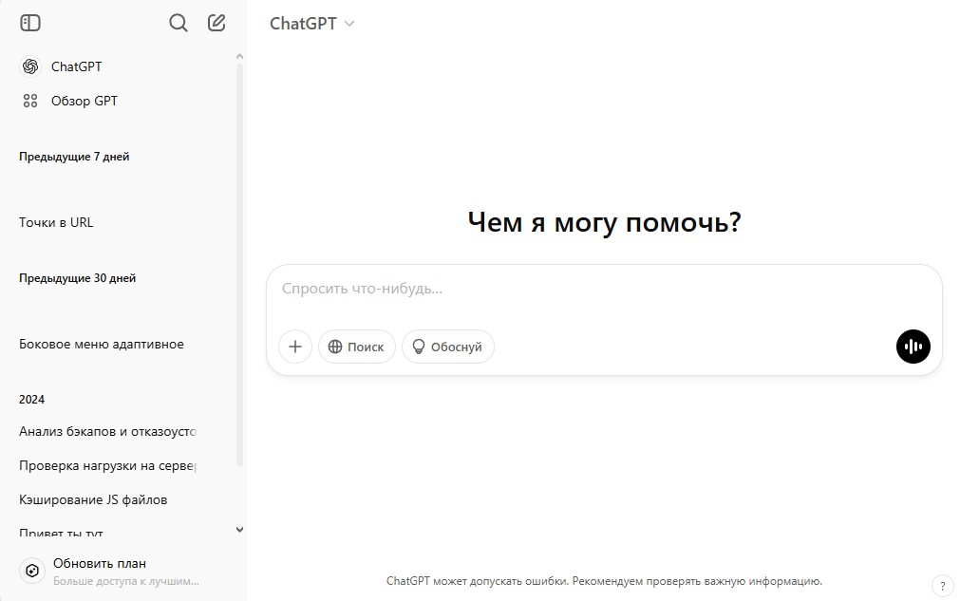Open chat Анализ бэкапов и отказоусто
Screen dimensions: 960x601
(x=107, y=430)
